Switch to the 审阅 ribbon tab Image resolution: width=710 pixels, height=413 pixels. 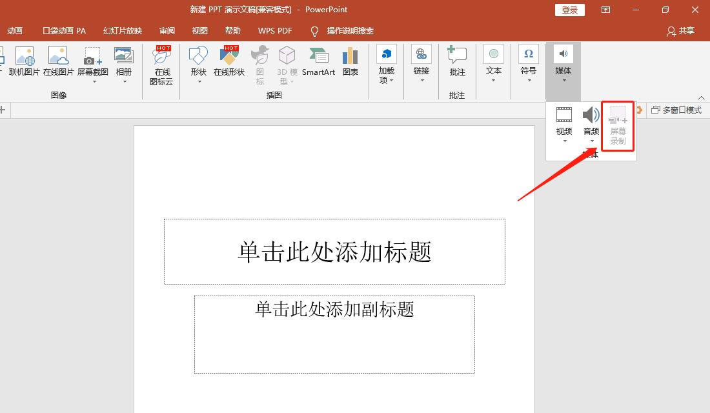point(167,30)
